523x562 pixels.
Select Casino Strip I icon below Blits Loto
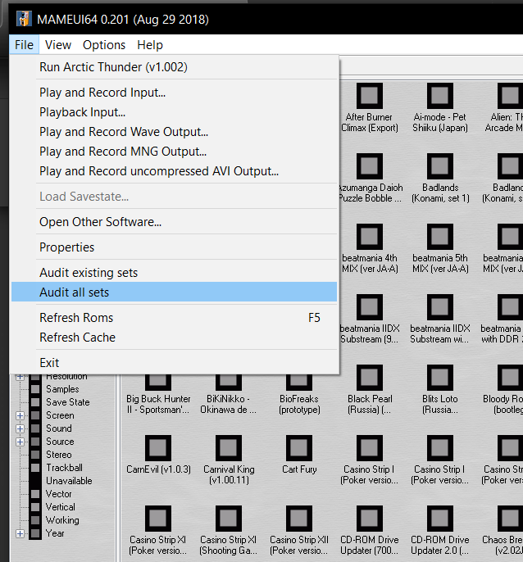pos(440,448)
